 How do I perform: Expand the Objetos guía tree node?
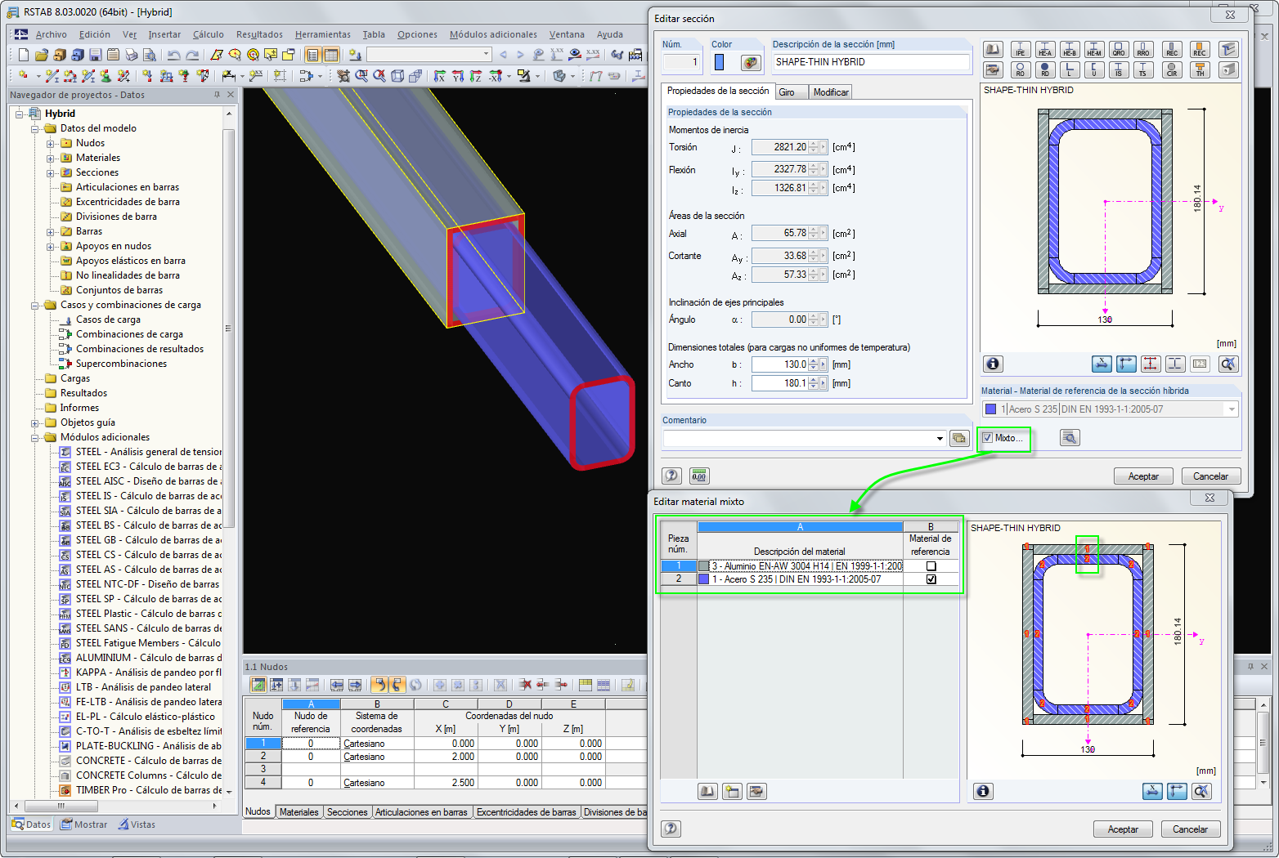34,422
